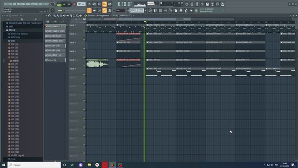Click the save project floppy icon
The image size is (298, 168).
[x=207, y=4]
